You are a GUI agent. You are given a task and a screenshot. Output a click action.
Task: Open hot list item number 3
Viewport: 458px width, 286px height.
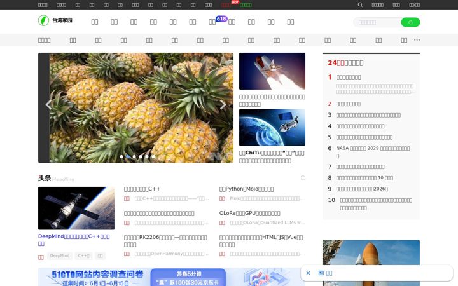[x=368, y=115]
